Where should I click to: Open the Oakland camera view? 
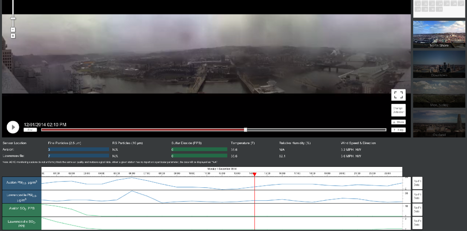click(x=439, y=124)
